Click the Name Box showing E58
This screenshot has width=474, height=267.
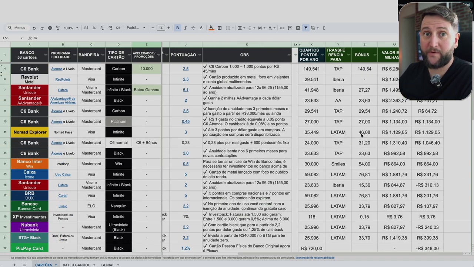[13, 38]
